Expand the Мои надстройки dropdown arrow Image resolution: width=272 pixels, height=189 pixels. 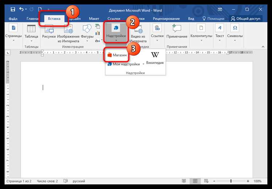(143, 64)
